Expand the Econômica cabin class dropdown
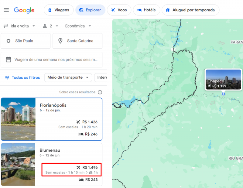The image size is (243, 188). pyautogui.click(x=78, y=26)
